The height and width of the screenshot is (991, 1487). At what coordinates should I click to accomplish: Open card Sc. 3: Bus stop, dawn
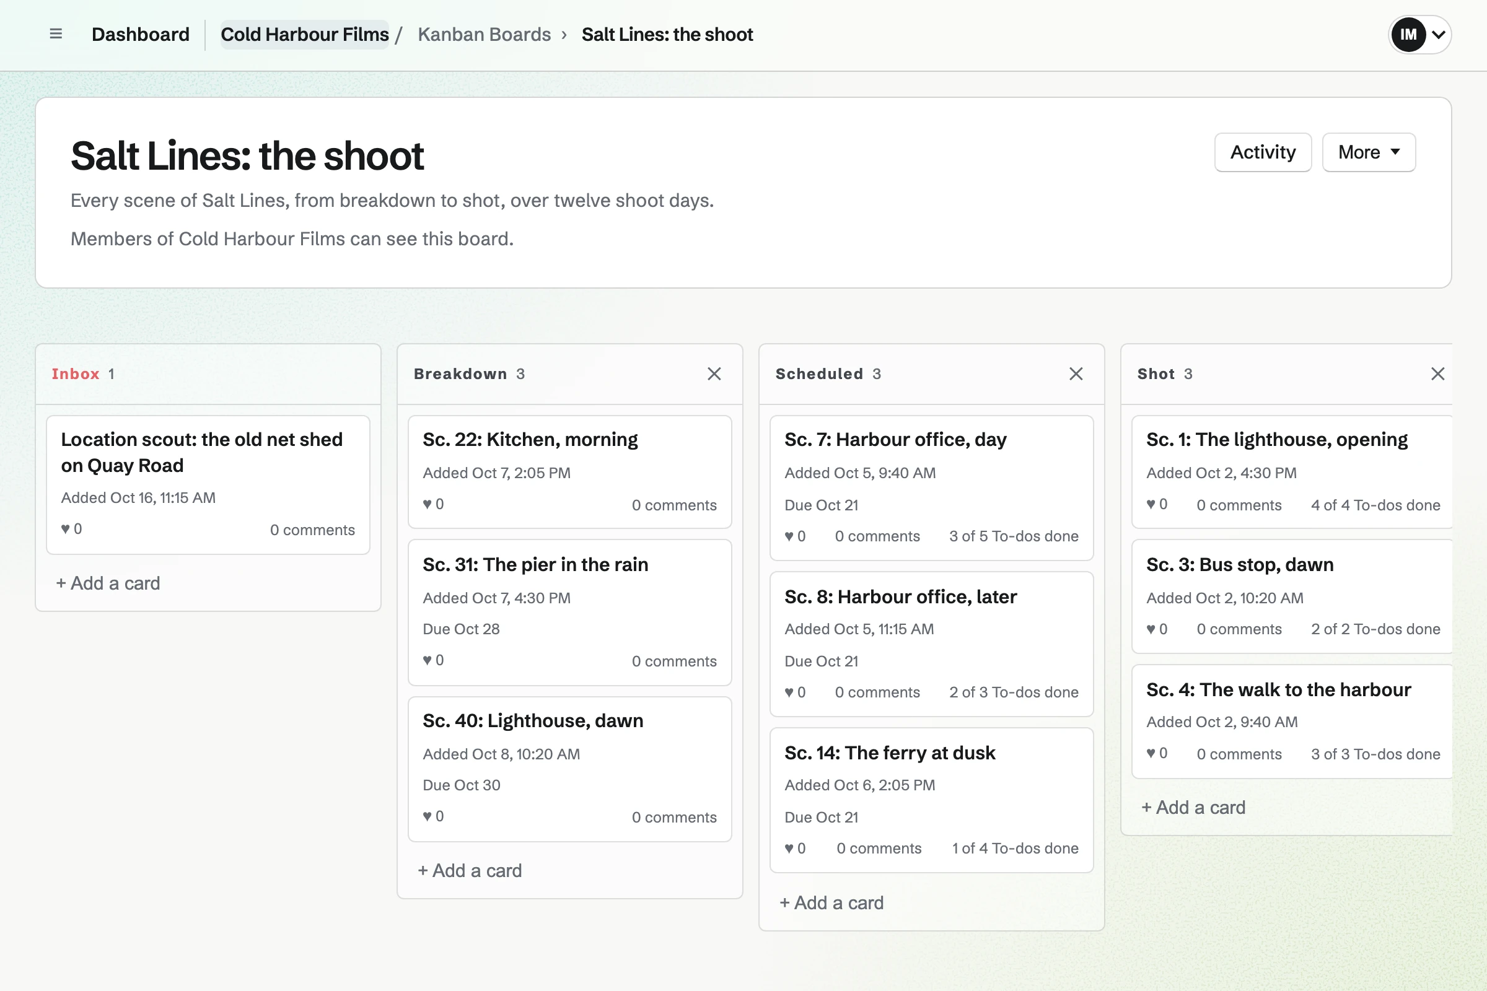[1240, 564]
